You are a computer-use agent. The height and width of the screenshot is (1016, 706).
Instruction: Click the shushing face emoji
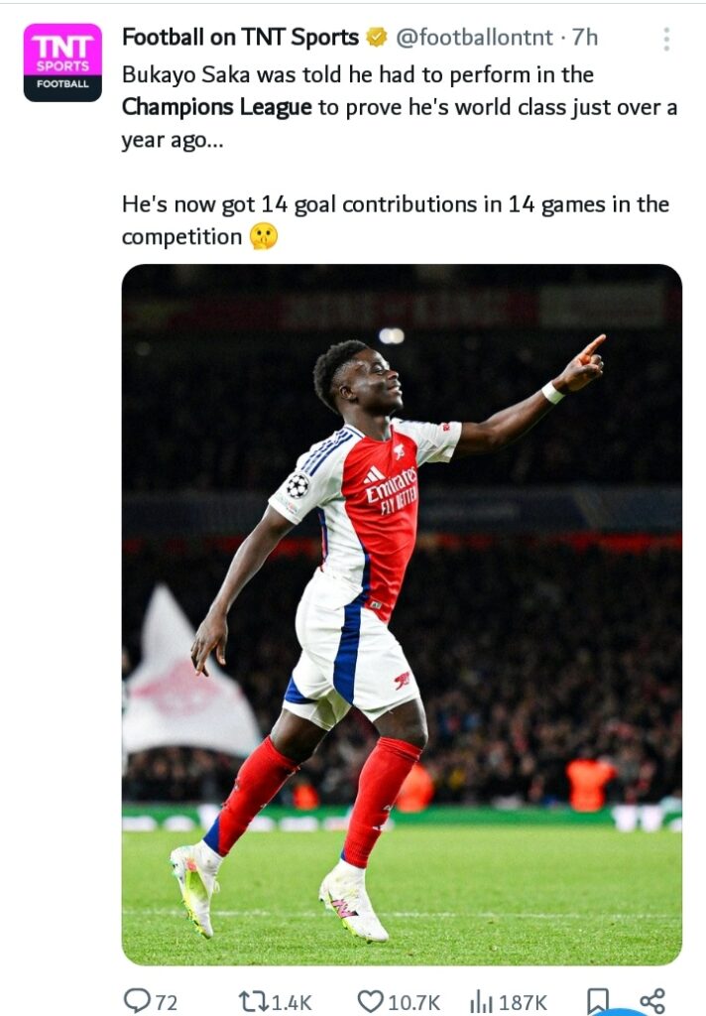coord(265,236)
